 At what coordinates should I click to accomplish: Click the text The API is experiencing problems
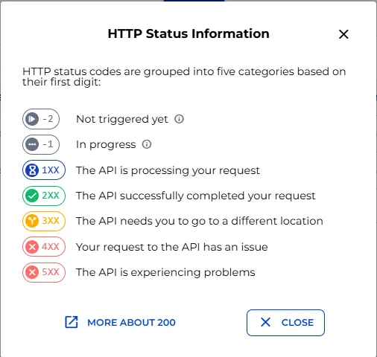click(x=165, y=272)
